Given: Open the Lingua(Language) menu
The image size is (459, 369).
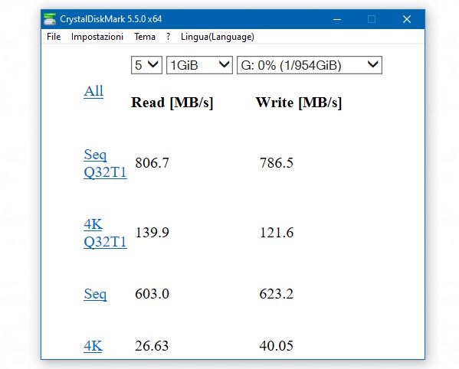Looking at the screenshot, I should pyautogui.click(x=217, y=37).
